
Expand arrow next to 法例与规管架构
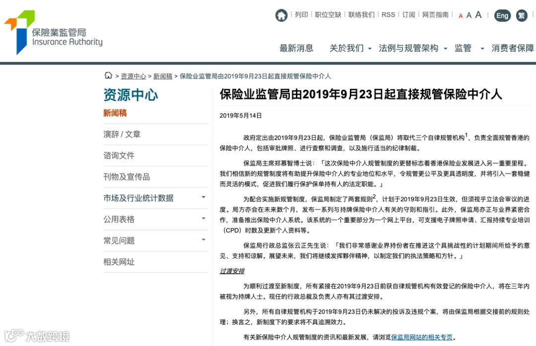[445, 49]
